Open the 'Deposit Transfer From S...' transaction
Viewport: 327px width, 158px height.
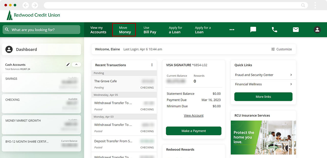(x=124, y=144)
